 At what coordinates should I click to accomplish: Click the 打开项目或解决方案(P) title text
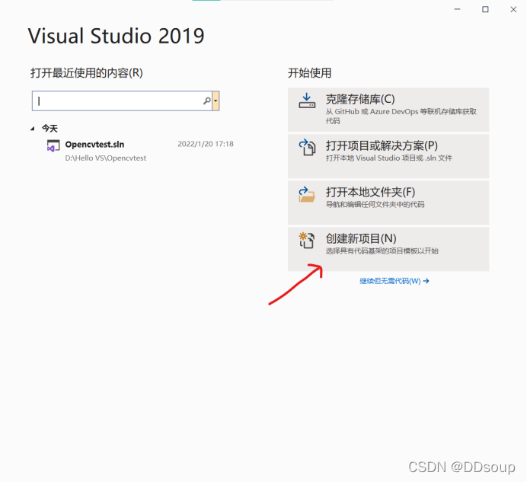click(x=382, y=146)
